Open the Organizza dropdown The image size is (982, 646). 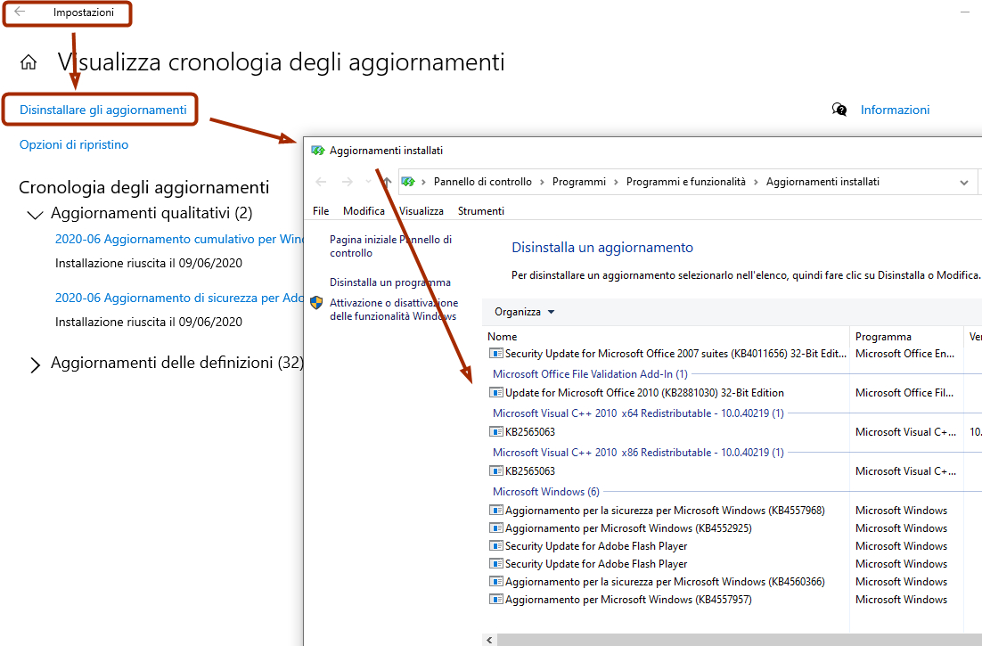524,312
